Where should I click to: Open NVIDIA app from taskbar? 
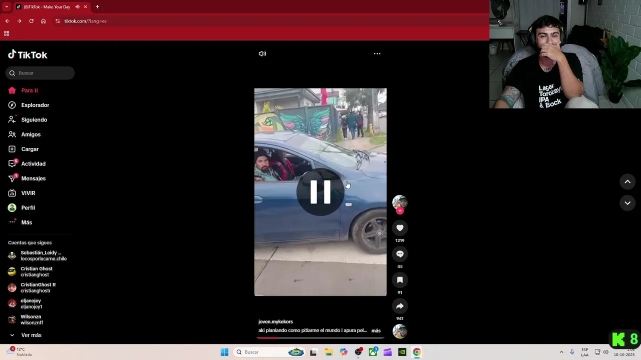(402, 352)
